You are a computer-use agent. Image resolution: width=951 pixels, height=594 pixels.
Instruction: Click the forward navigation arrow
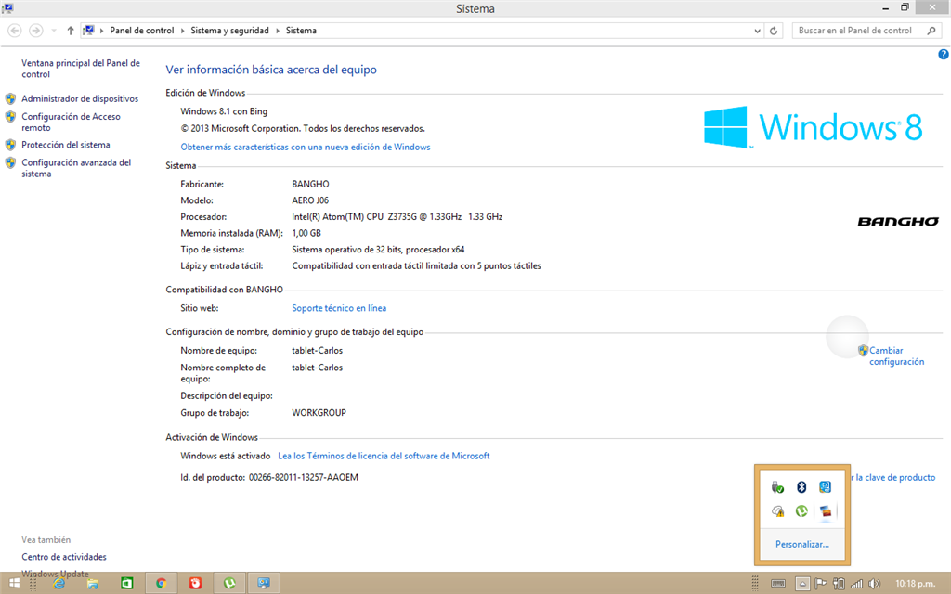[36, 31]
